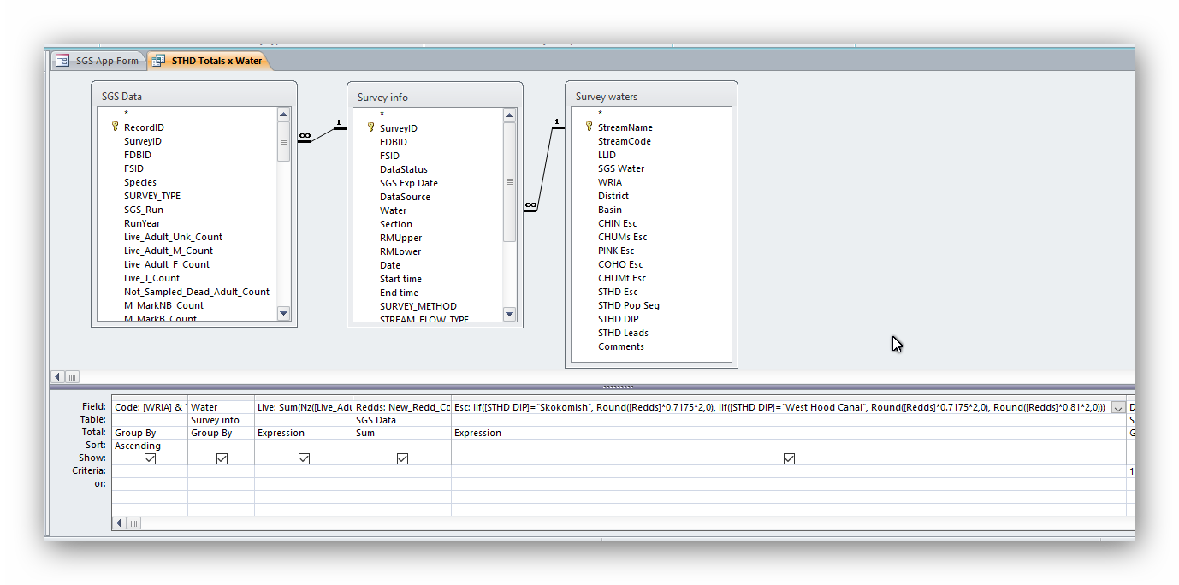This screenshot has width=1179, height=585.
Task: Click scroll up arrow in Survey info
Action: click(x=510, y=115)
